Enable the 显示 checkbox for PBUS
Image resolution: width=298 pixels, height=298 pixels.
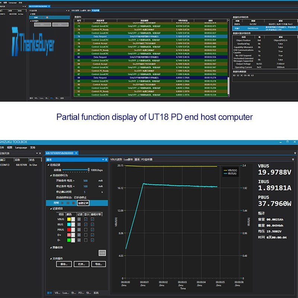point(86,230)
